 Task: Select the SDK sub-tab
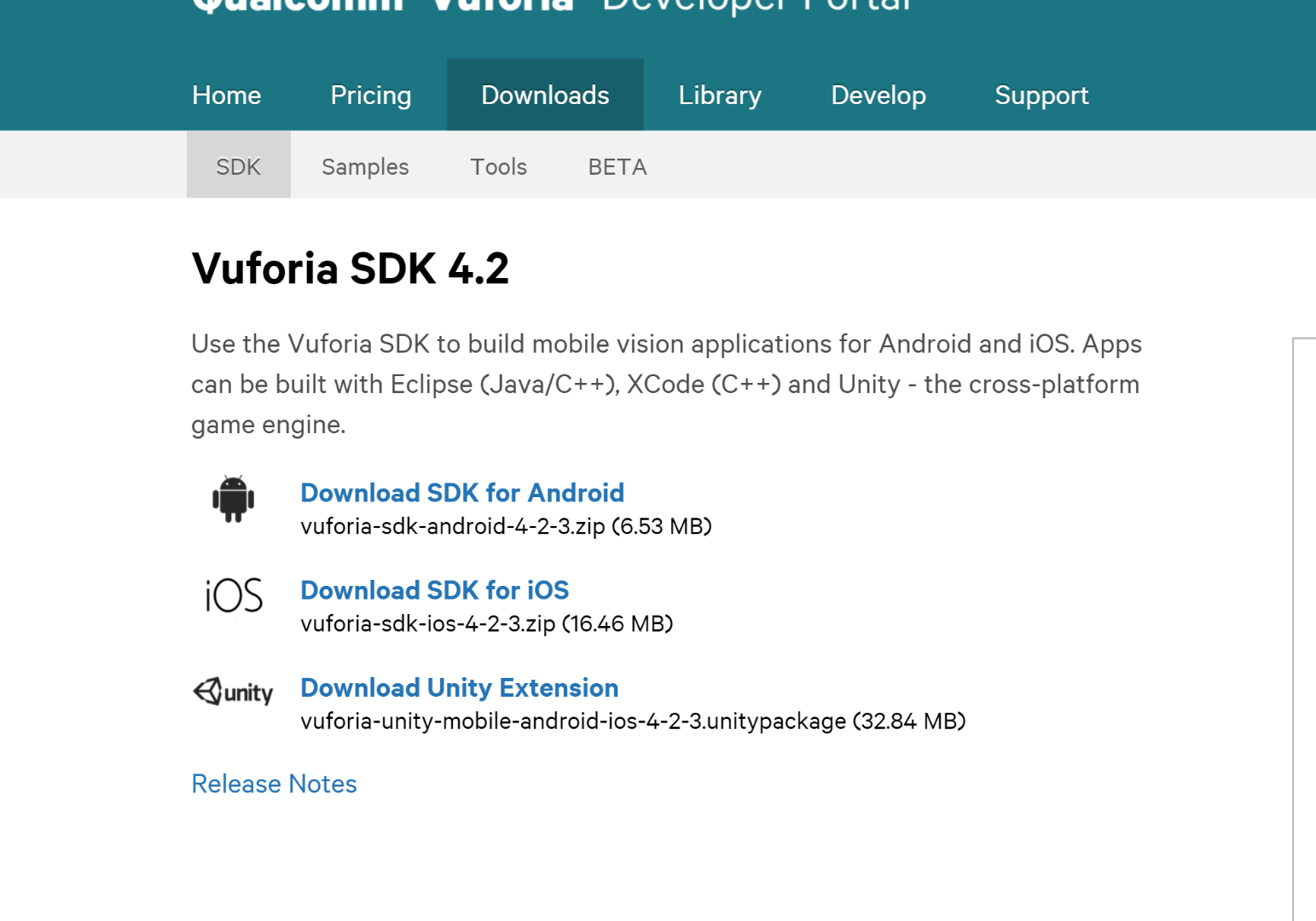pos(239,165)
